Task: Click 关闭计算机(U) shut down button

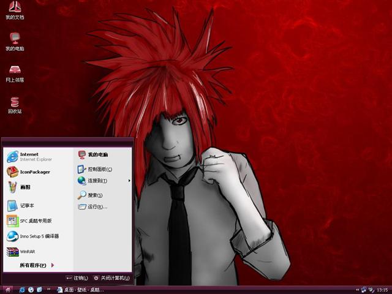Action: pyautogui.click(x=111, y=278)
